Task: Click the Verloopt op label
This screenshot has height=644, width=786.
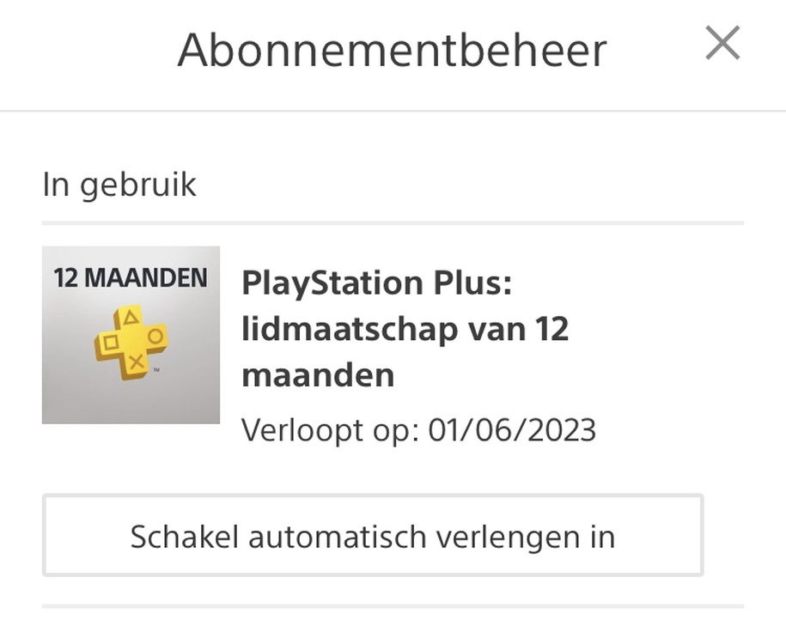Action: (329, 429)
